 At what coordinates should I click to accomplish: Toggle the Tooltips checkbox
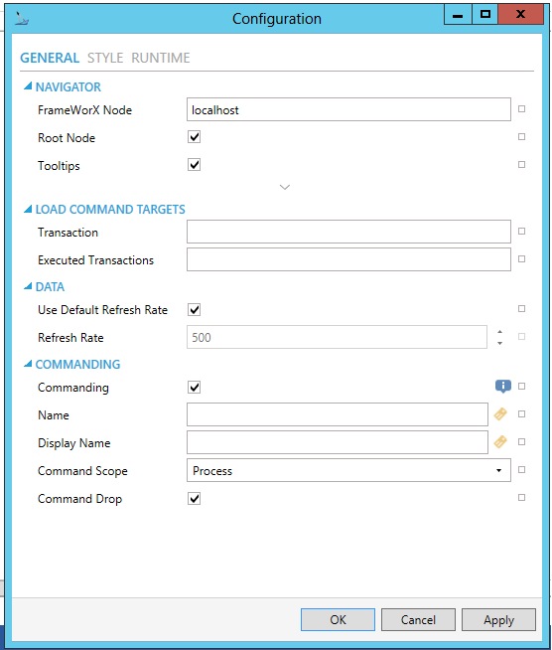(194, 165)
